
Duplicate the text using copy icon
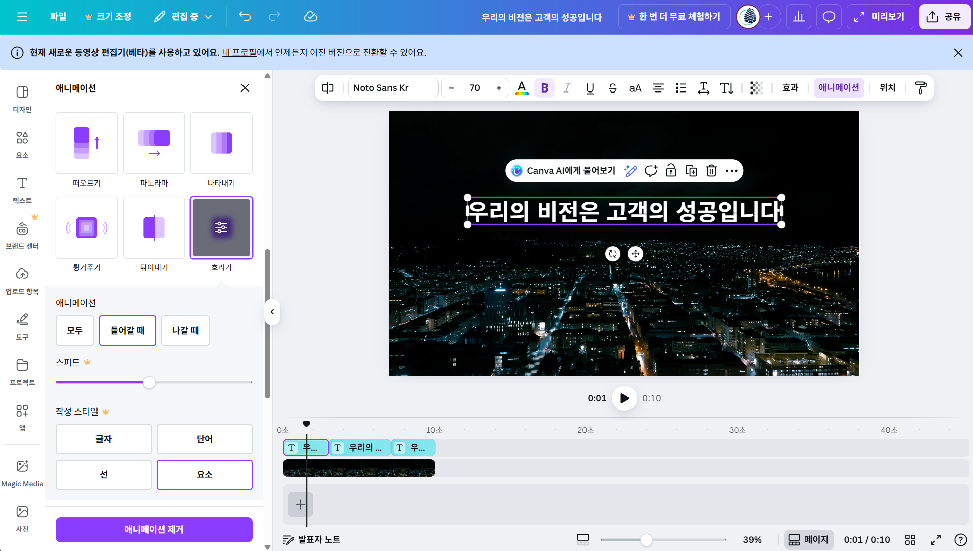691,171
